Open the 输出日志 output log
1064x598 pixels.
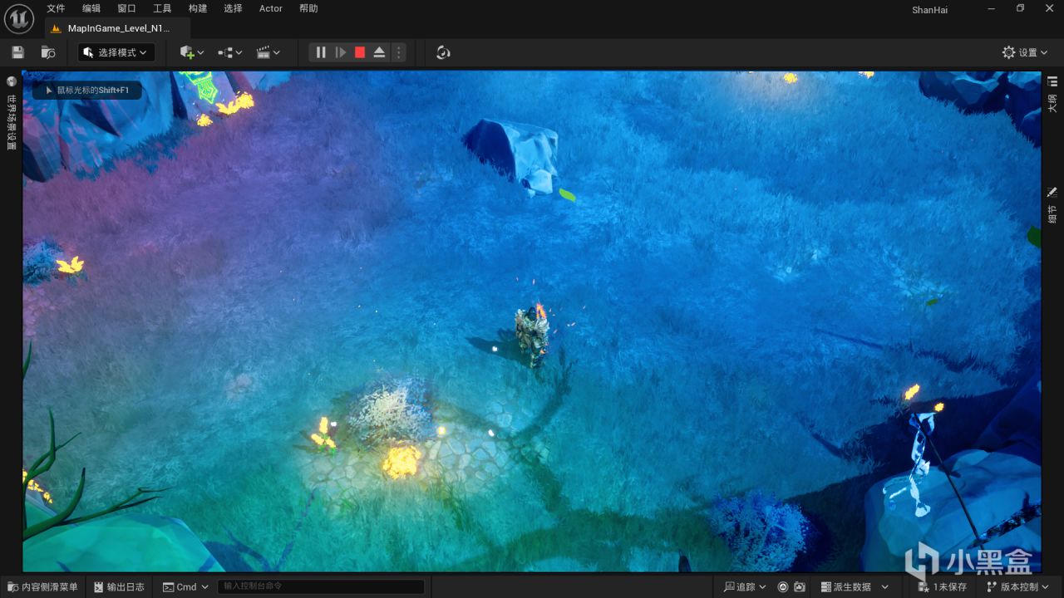click(x=120, y=587)
